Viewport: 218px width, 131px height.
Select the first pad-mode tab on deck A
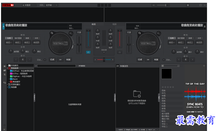click(9, 38)
